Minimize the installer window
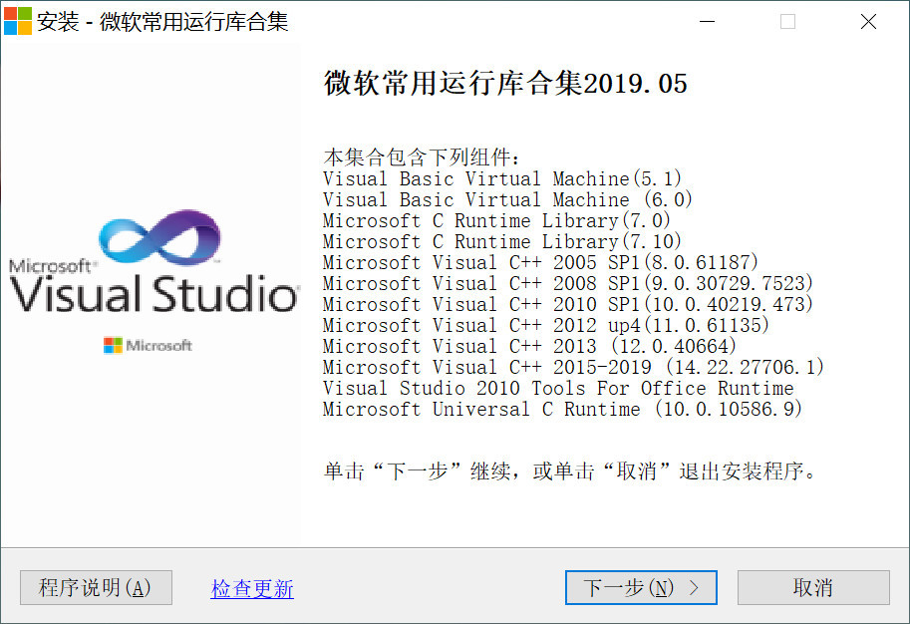 tap(707, 21)
